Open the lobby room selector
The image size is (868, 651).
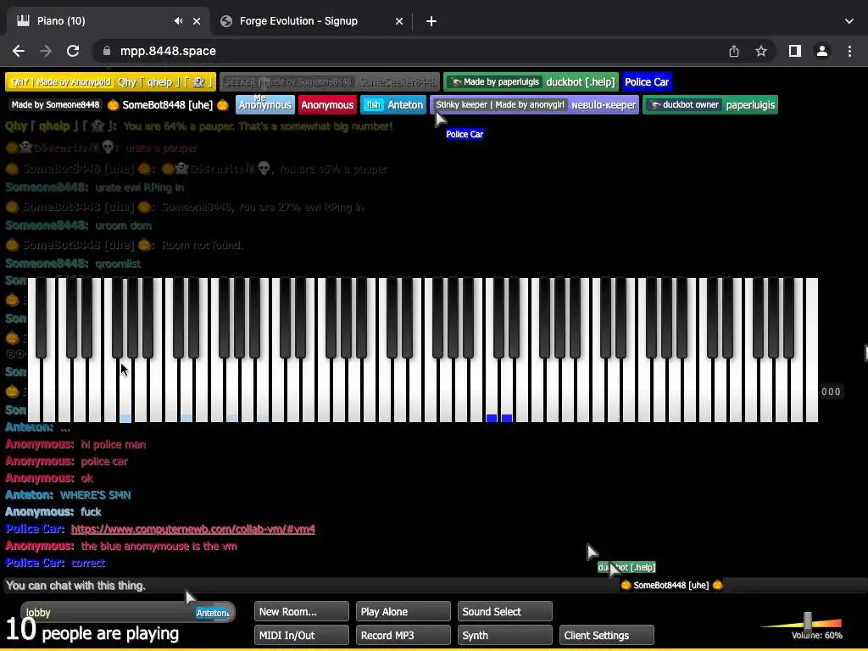[x=128, y=612]
